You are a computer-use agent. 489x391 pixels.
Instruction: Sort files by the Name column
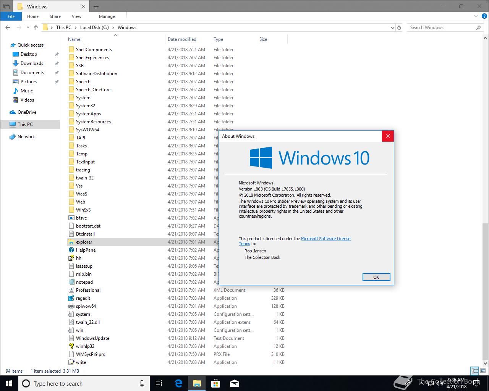115,39
